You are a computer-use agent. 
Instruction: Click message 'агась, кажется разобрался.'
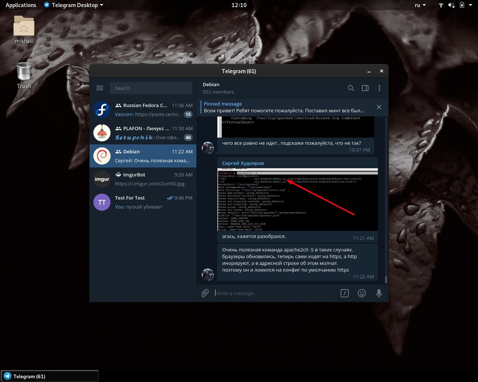coord(254,236)
